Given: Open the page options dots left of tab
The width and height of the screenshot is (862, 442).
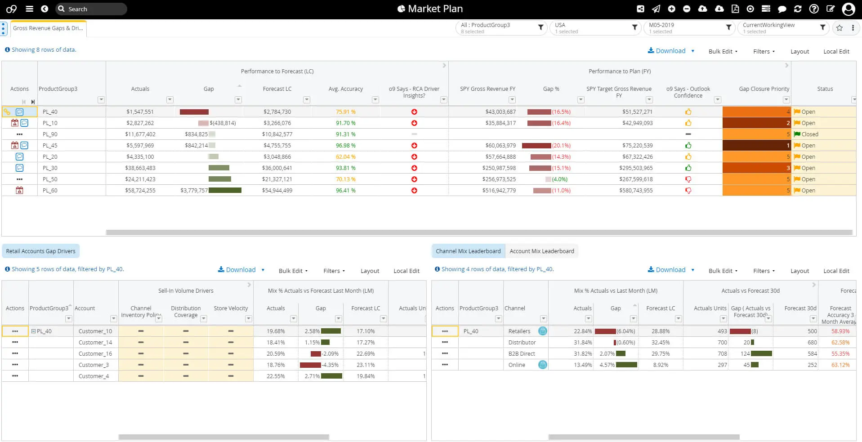Looking at the screenshot, I should (4, 28).
